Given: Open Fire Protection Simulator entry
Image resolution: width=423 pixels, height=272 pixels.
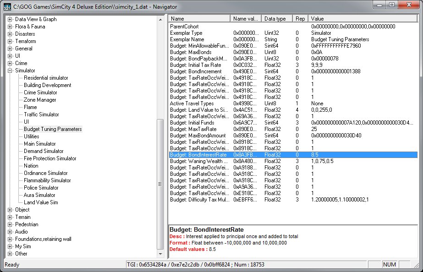Looking at the screenshot, I should (x=50, y=158).
